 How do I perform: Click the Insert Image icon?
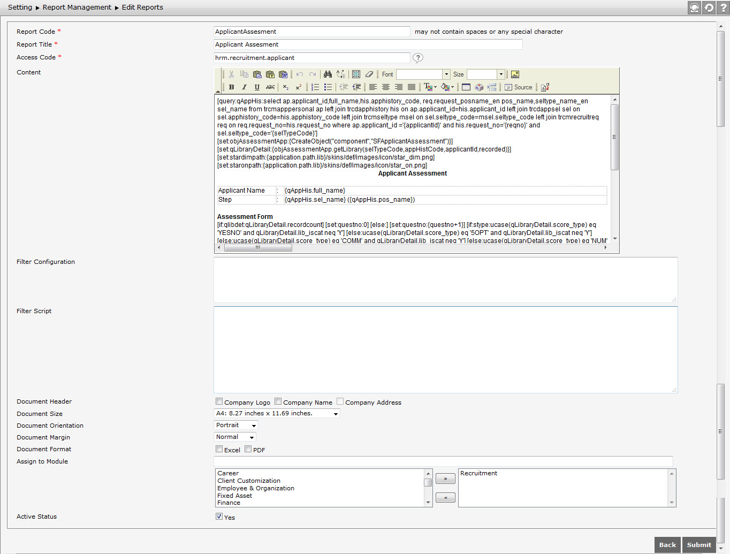tap(515, 74)
